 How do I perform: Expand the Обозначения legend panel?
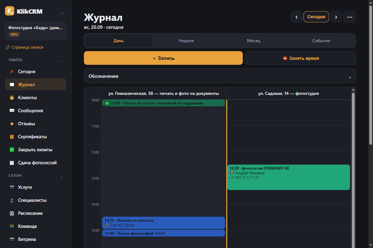coord(220,76)
